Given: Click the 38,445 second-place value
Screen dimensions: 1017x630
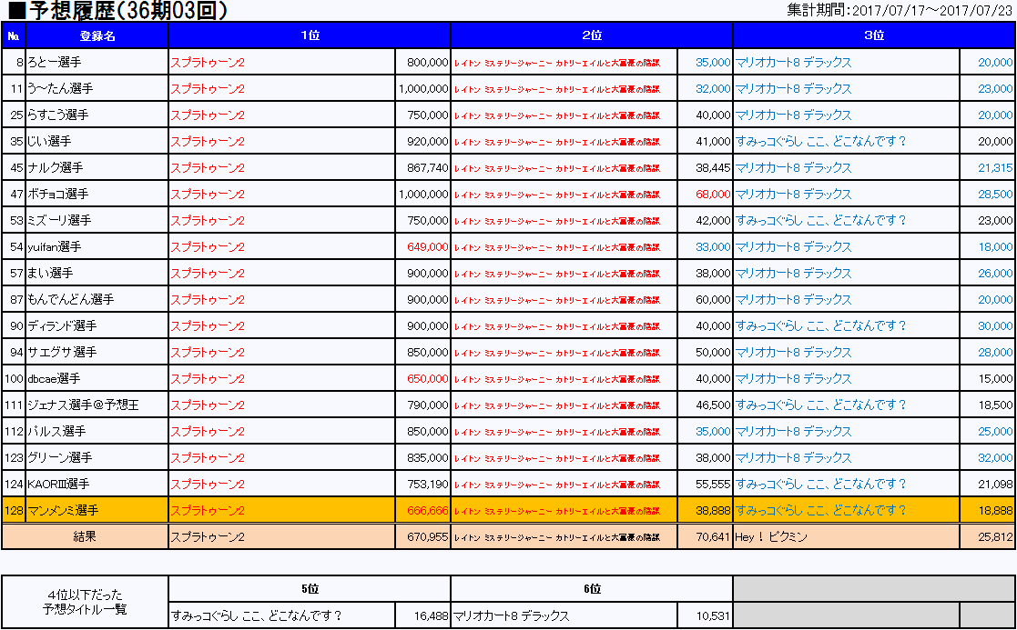Looking at the screenshot, I should click(713, 167).
